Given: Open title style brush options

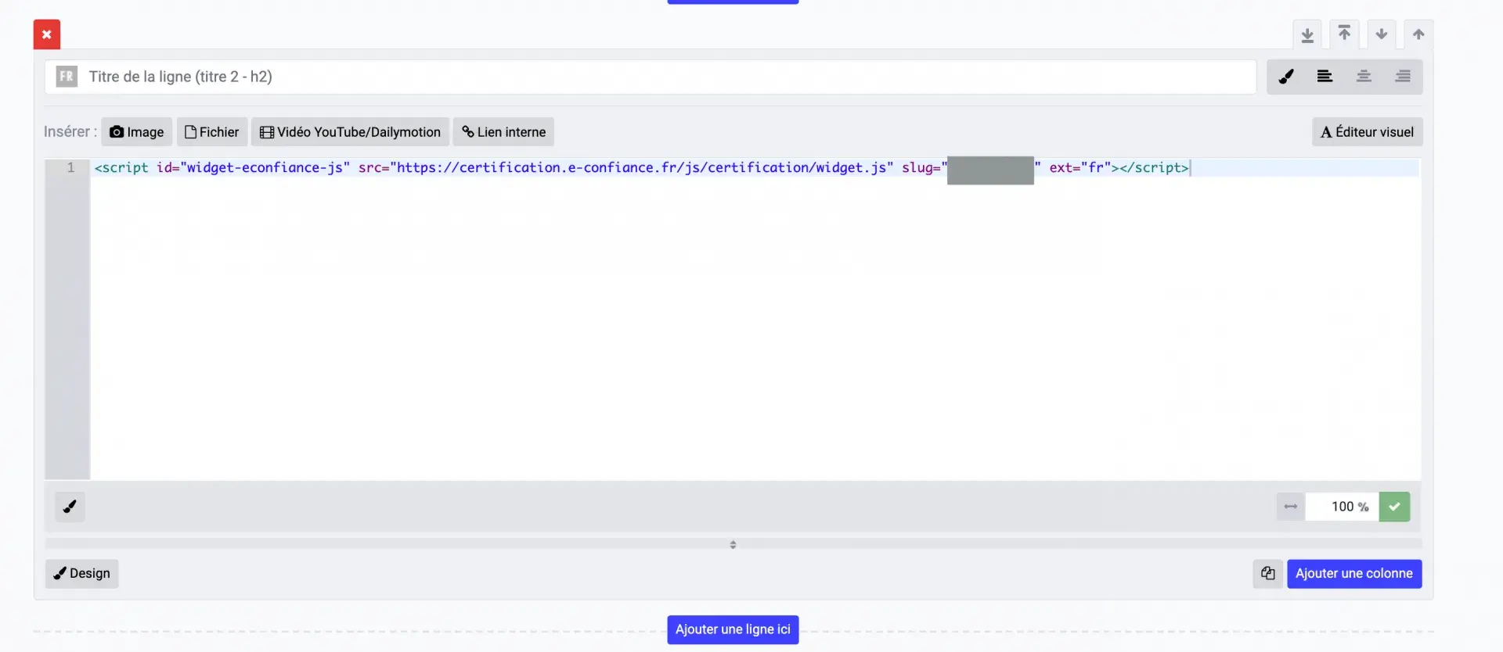Looking at the screenshot, I should (1286, 77).
